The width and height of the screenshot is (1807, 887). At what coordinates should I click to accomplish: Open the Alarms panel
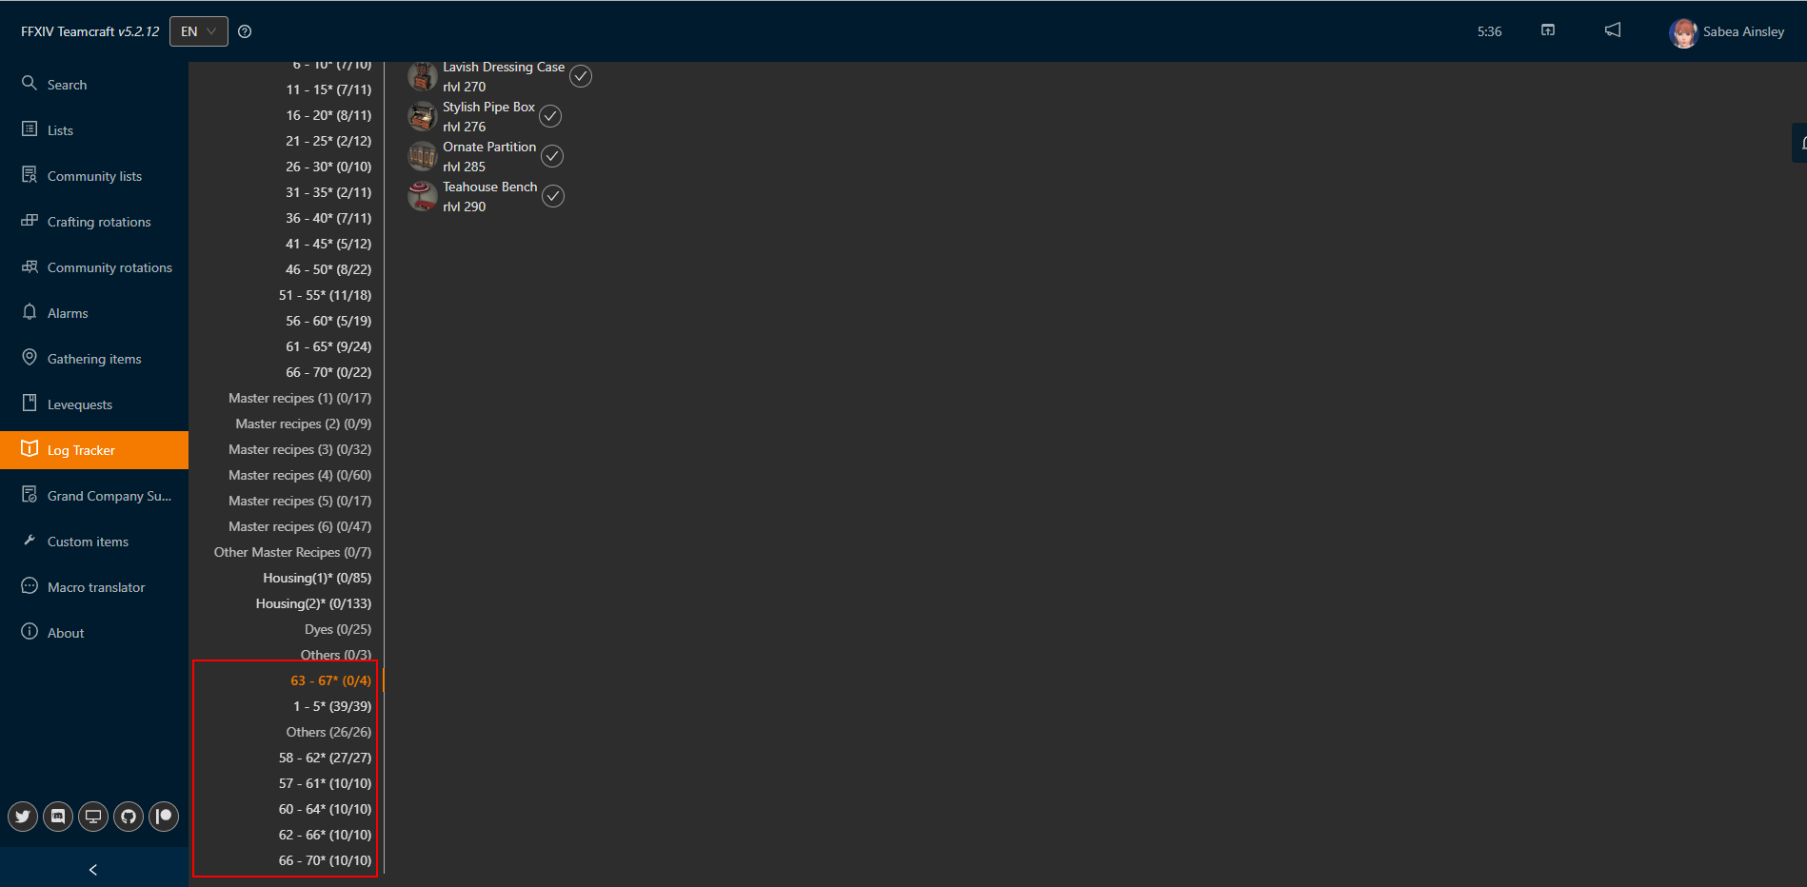[68, 312]
